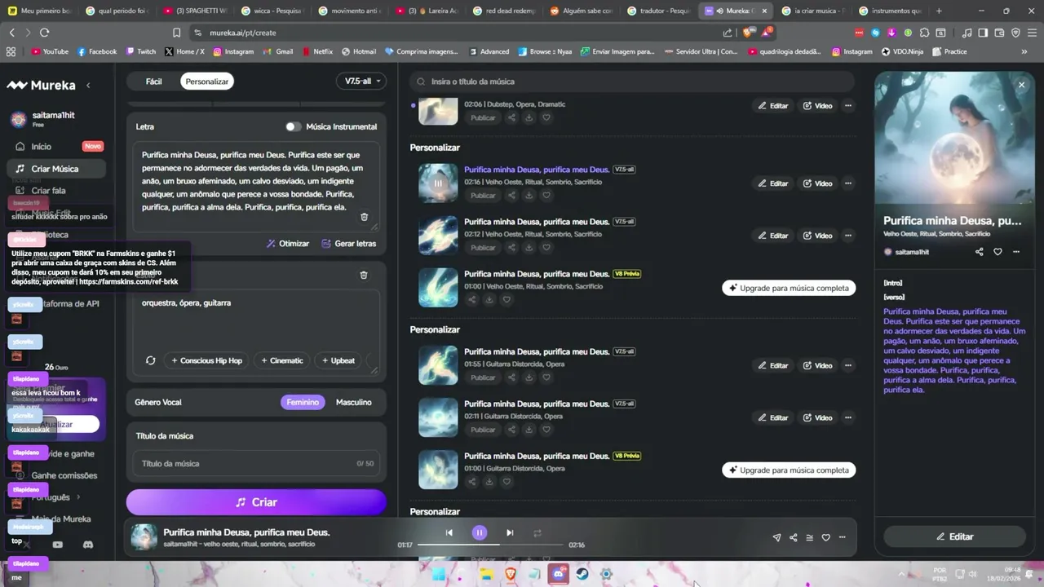The height and width of the screenshot is (587, 1044).
Task: Download the 02:11 Guitarra Distorcida track
Action: click(529, 430)
